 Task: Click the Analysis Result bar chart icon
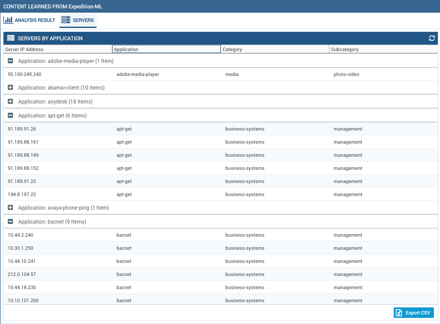(x=8, y=20)
